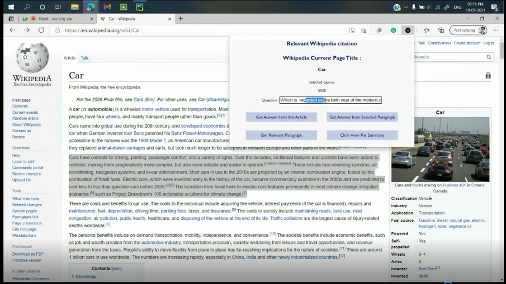Open the Collections icon

(441, 30)
